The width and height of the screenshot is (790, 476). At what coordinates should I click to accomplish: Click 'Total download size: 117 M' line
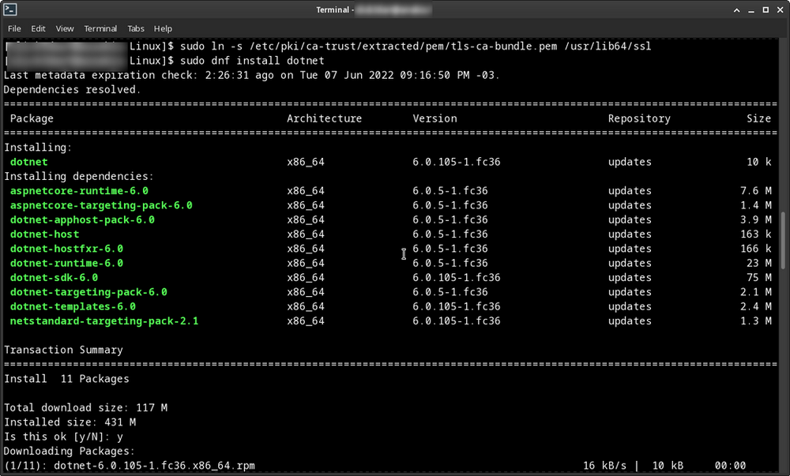[x=85, y=407]
